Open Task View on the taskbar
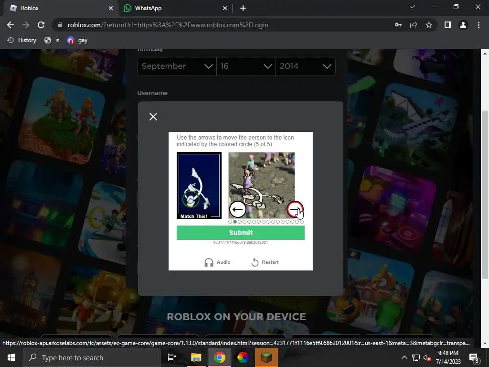The width and height of the screenshot is (489, 367). [172, 357]
